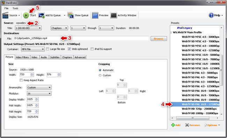Click the PAR Width stepper arrows
The width and height of the screenshot is (227, 138).
click(37, 105)
